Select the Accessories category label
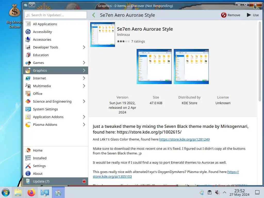 point(42,39)
